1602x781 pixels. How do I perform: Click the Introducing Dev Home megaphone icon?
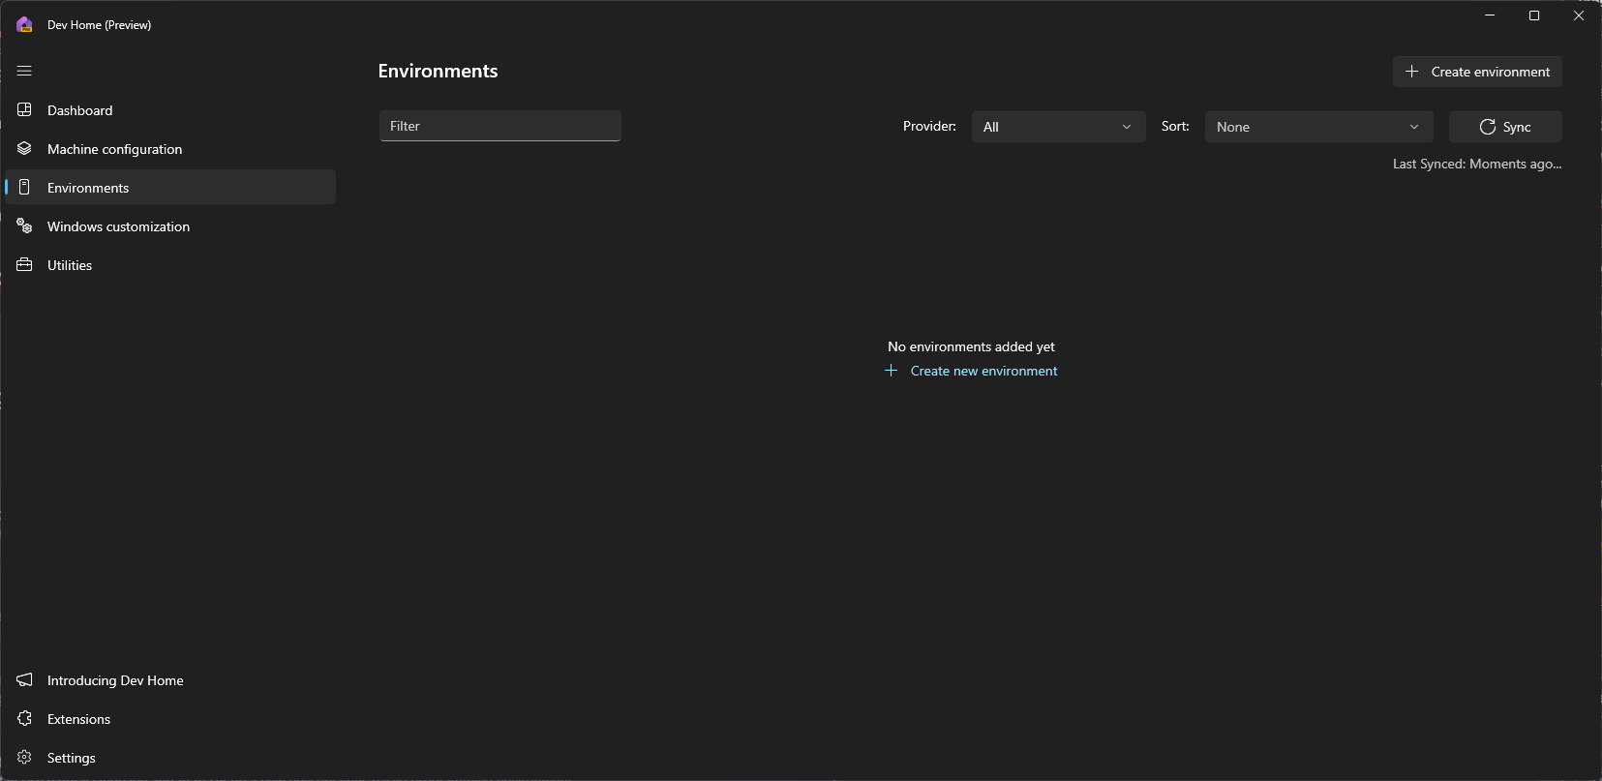coord(24,680)
